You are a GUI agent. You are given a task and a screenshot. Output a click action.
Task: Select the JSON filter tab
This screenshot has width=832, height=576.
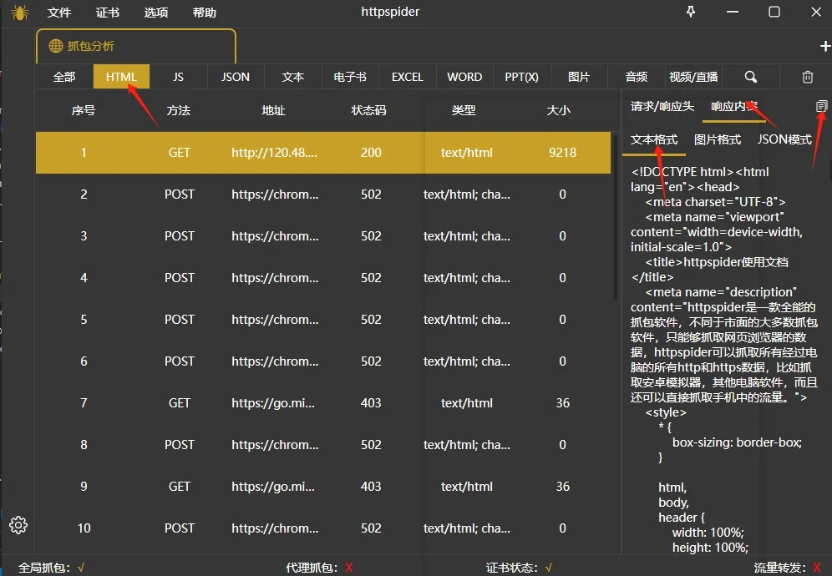(235, 77)
